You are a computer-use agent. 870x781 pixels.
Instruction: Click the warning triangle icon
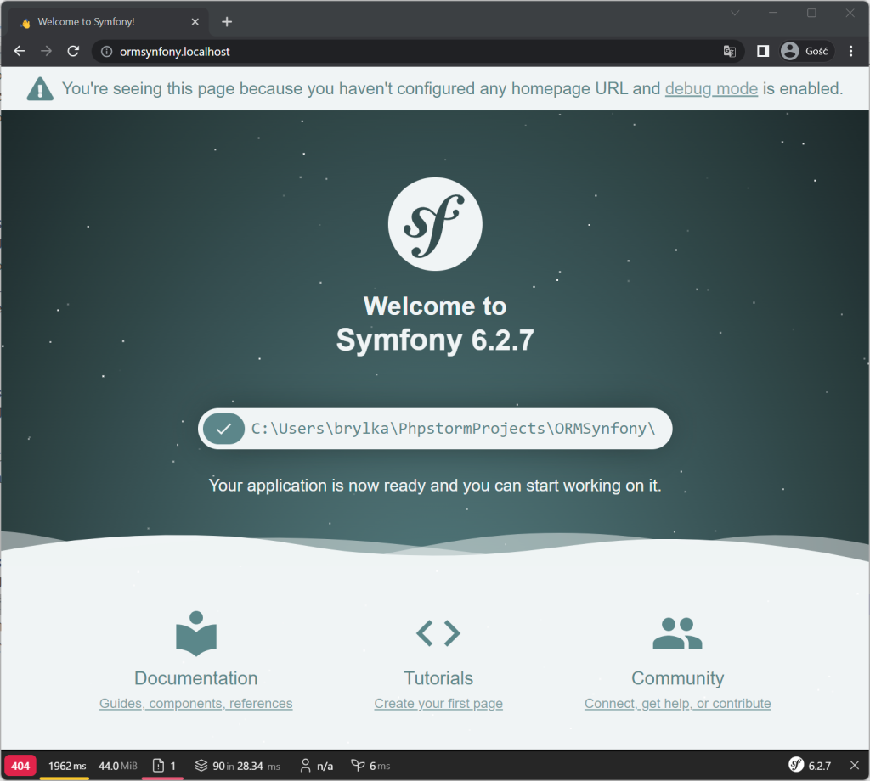pyautogui.click(x=40, y=88)
